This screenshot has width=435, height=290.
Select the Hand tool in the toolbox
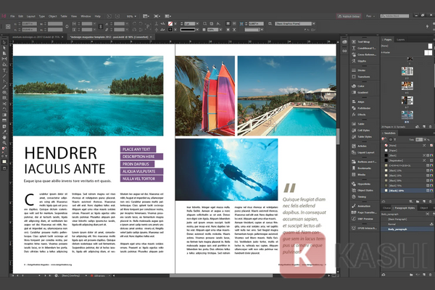coord(4,137)
